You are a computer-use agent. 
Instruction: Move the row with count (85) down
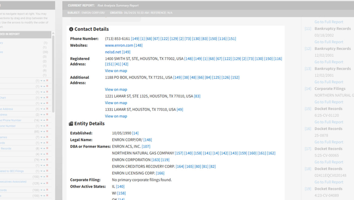tap(41, 132)
